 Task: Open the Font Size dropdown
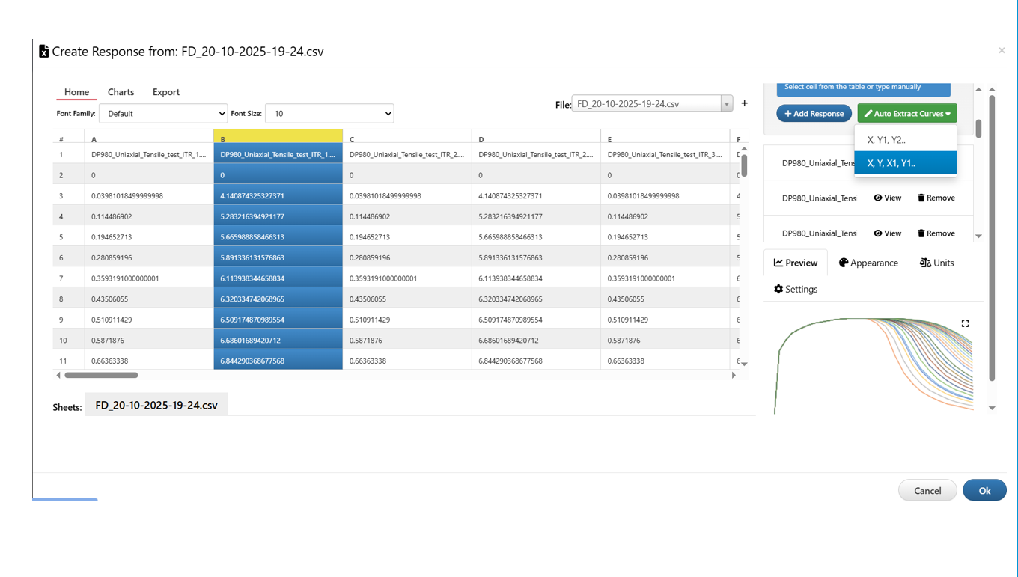click(x=329, y=114)
